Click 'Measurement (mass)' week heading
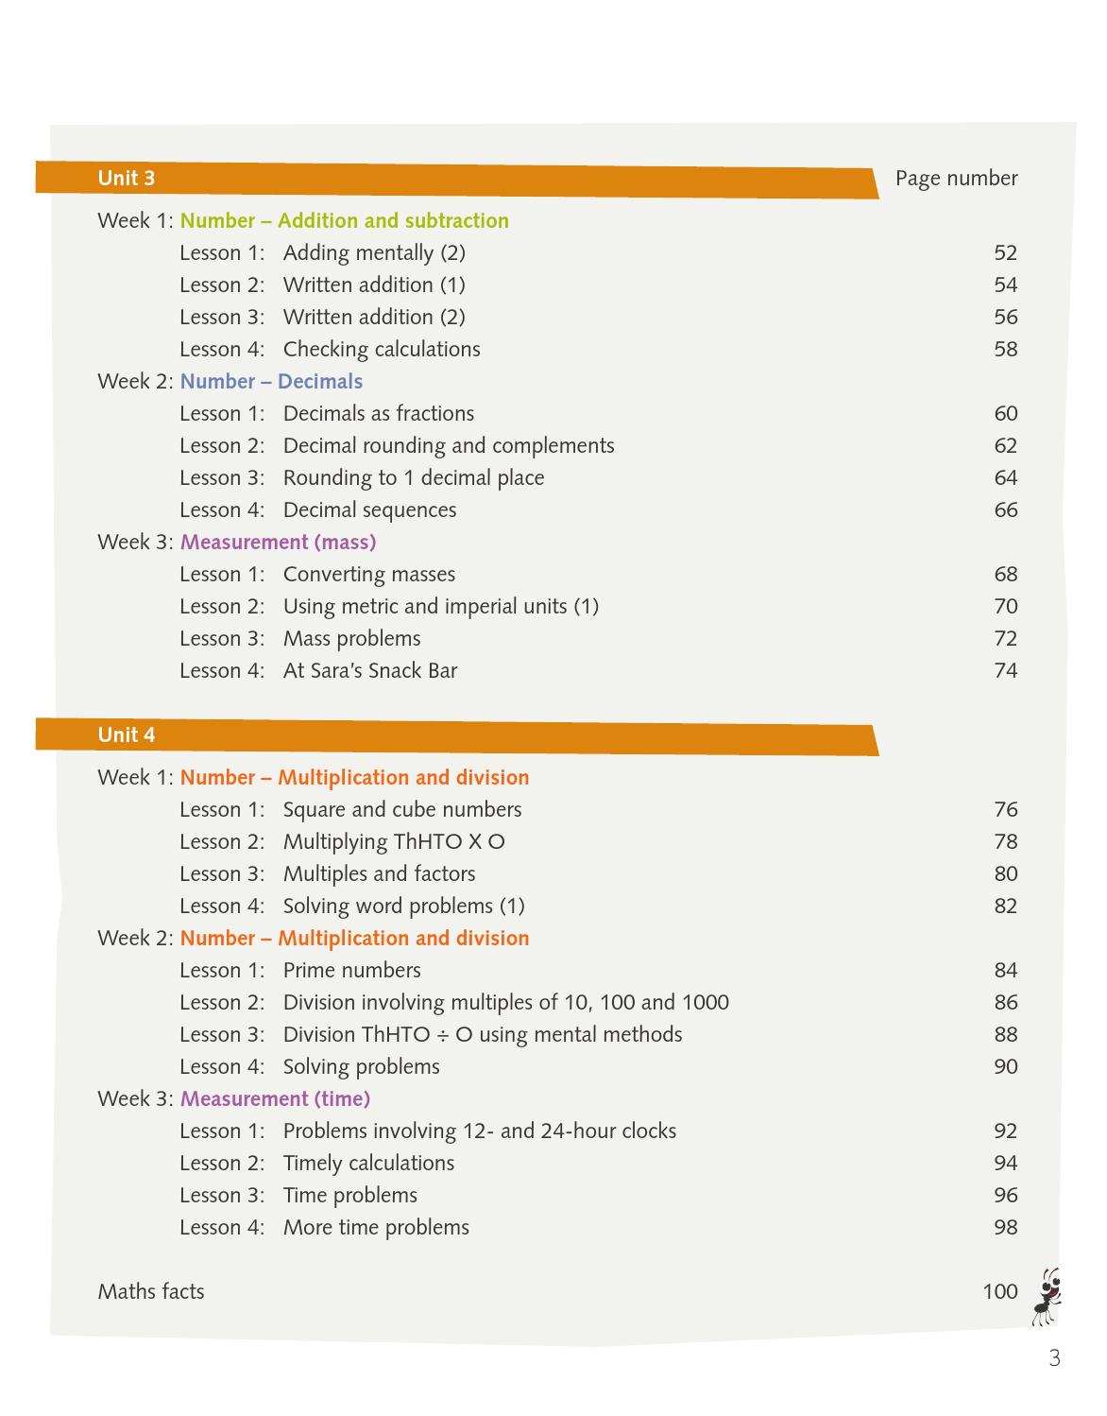Viewport: 1107px width, 1416px height. coord(278,542)
